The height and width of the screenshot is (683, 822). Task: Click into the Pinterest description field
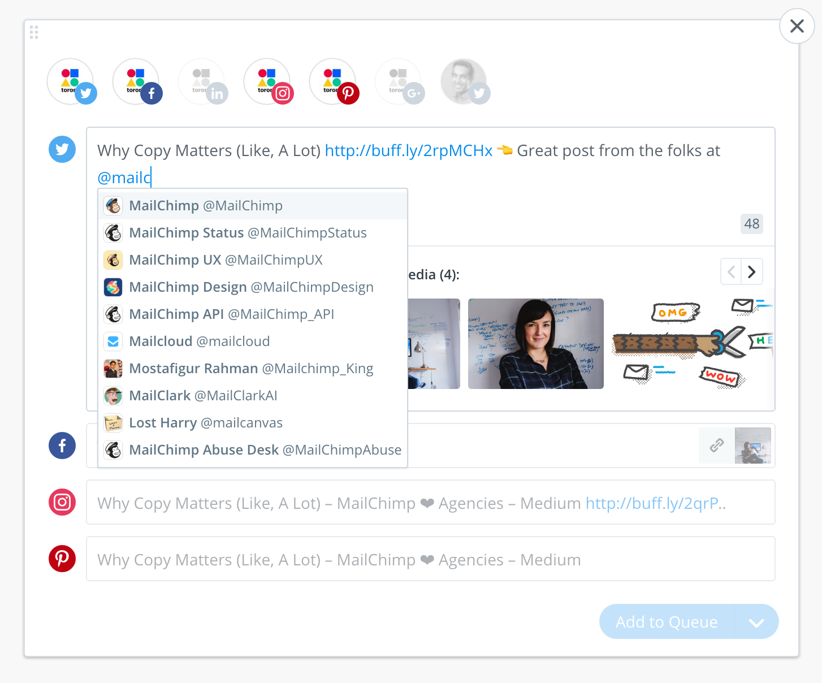tap(431, 559)
